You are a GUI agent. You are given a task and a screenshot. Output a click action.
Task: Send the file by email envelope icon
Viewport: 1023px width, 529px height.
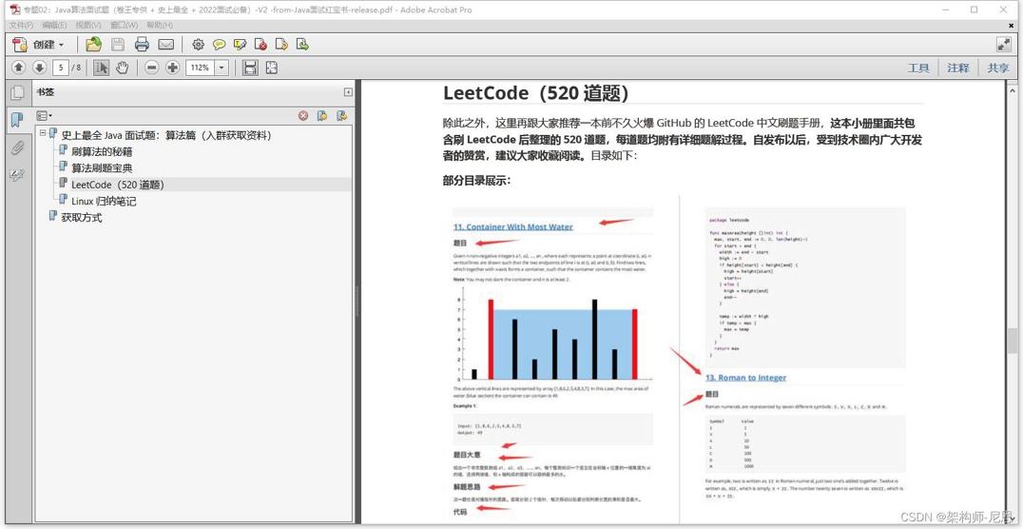(165, 45)
